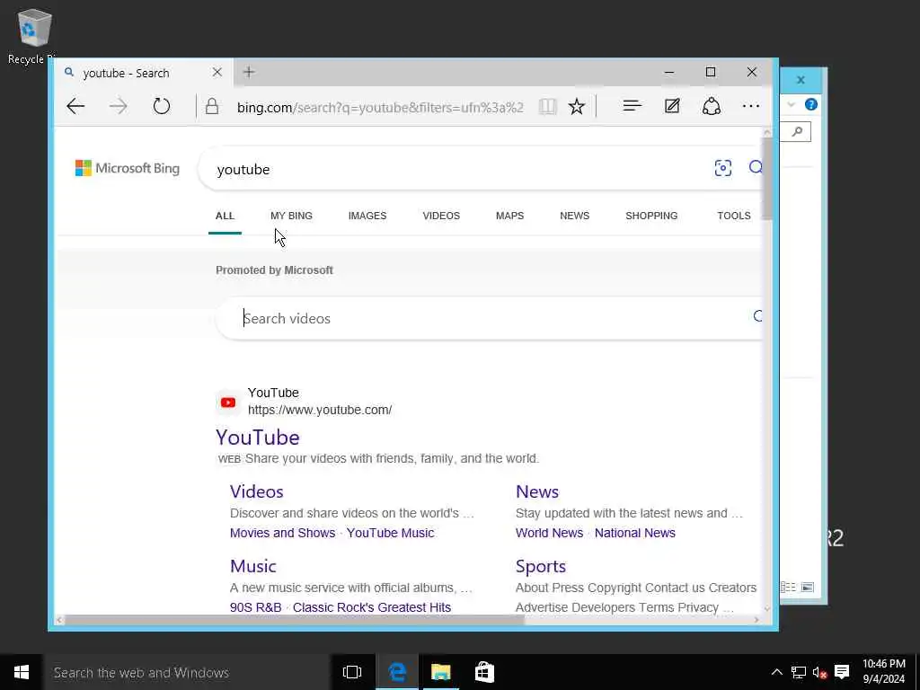Follow the YouTube Music link
The height and width of the screenshot is (690, 920).
pyautogui.click(x=390, y=533)
